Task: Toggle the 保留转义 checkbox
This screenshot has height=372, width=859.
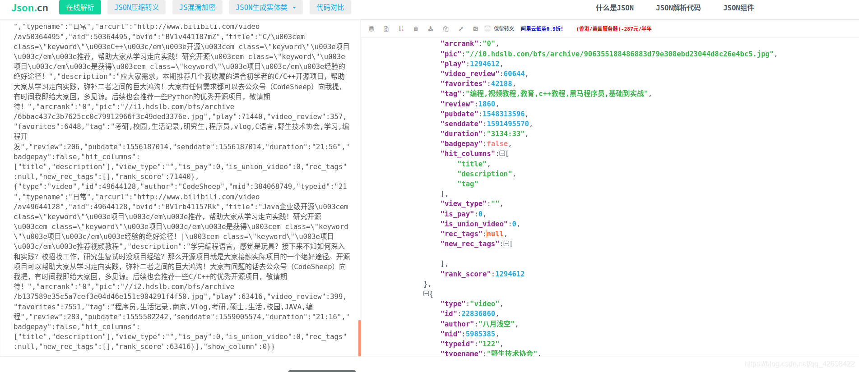Action: [x=488, y=28]
